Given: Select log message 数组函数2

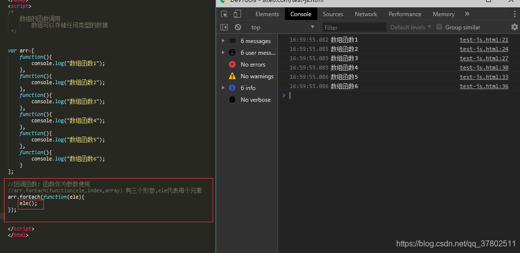Looking at the screenshot, I should pyautogui.click(x=344, y=49).
